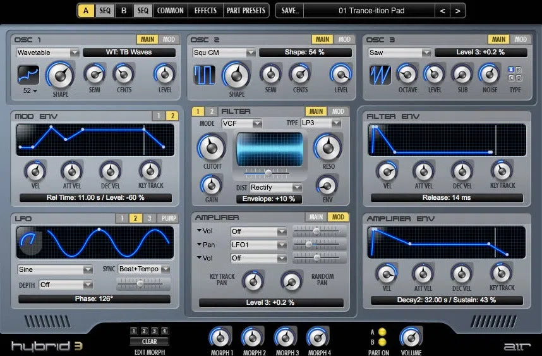Switch to part A tab
The width and height of the screenshot is (542, 356).
point(86,11)
